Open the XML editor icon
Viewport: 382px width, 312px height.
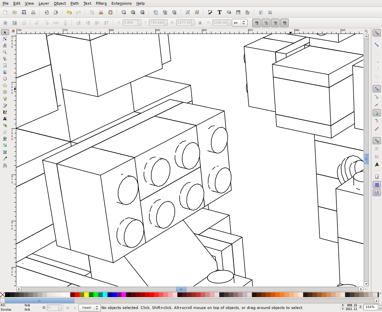coord(238,12)
